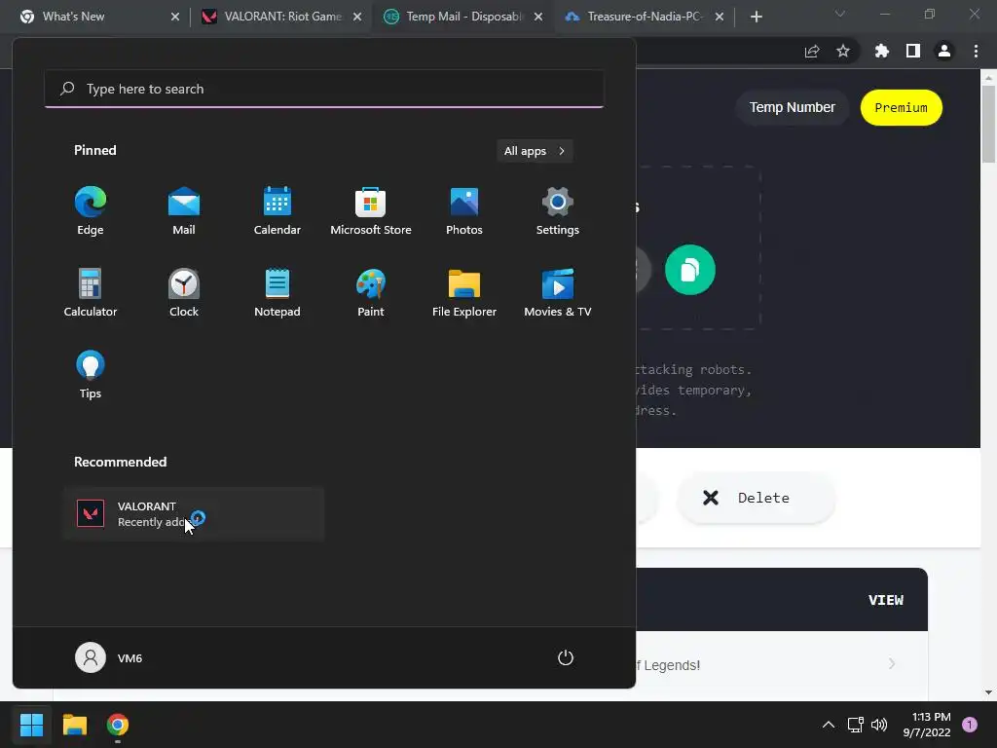Open Movies & TV app

tap(558, 292)
